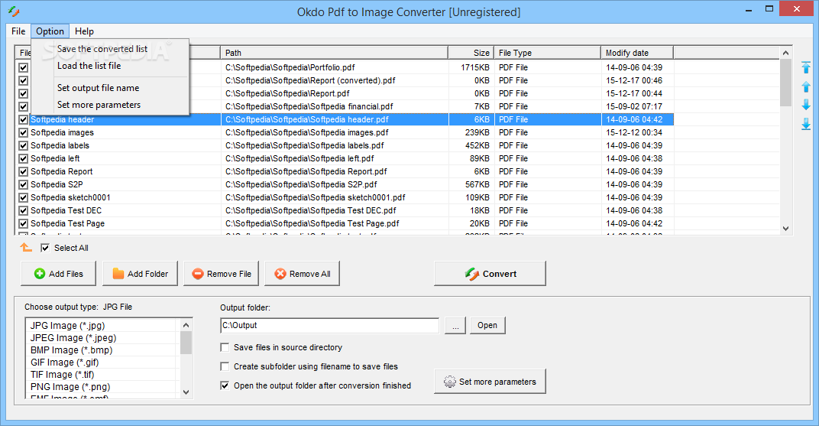Click modify date 15-09-02 07:17

pos(634,106)
